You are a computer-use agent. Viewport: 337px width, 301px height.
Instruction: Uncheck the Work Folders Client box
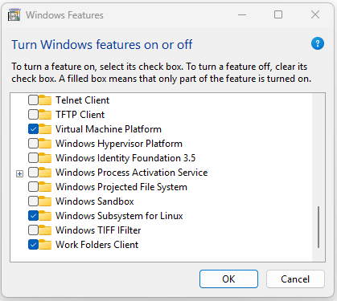tap(33, 245)
